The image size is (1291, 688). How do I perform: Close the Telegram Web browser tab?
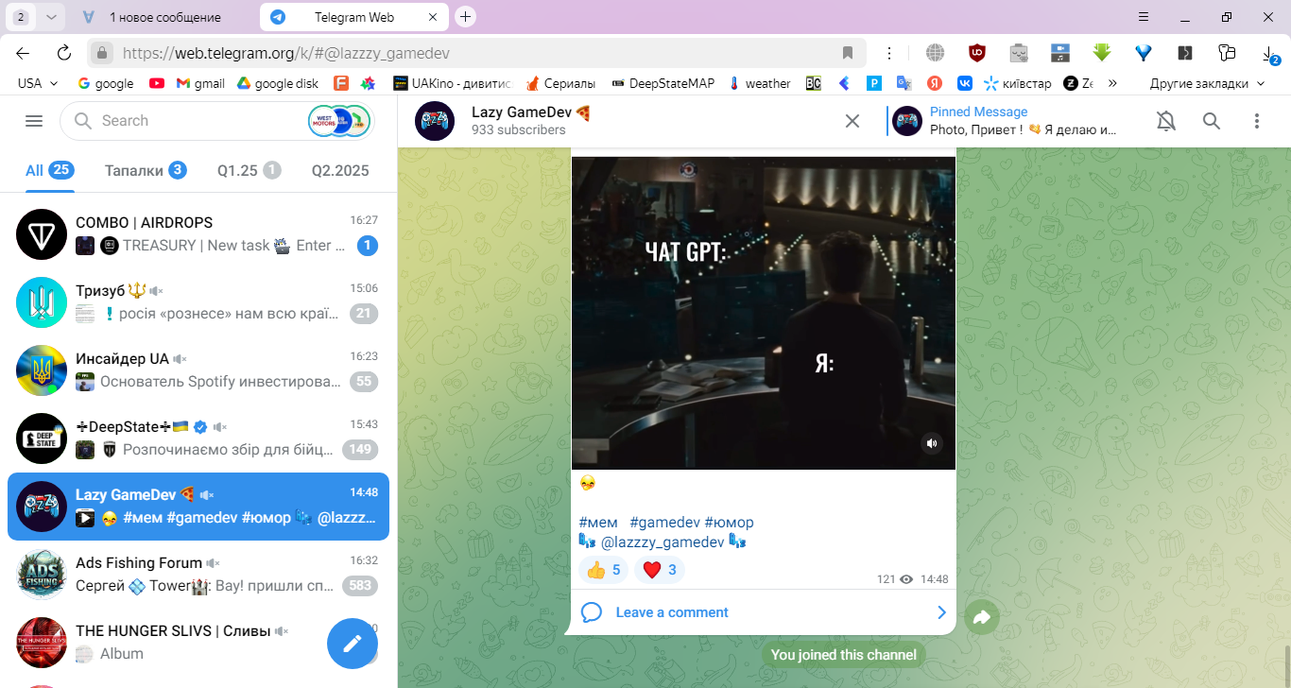433,17
